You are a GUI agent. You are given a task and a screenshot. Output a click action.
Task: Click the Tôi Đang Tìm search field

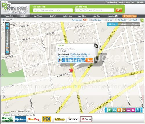click(53, 10)
